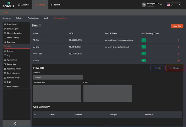Collapse the Europe site row
This screenshot has height=127, width=186.
pos(178,60)
